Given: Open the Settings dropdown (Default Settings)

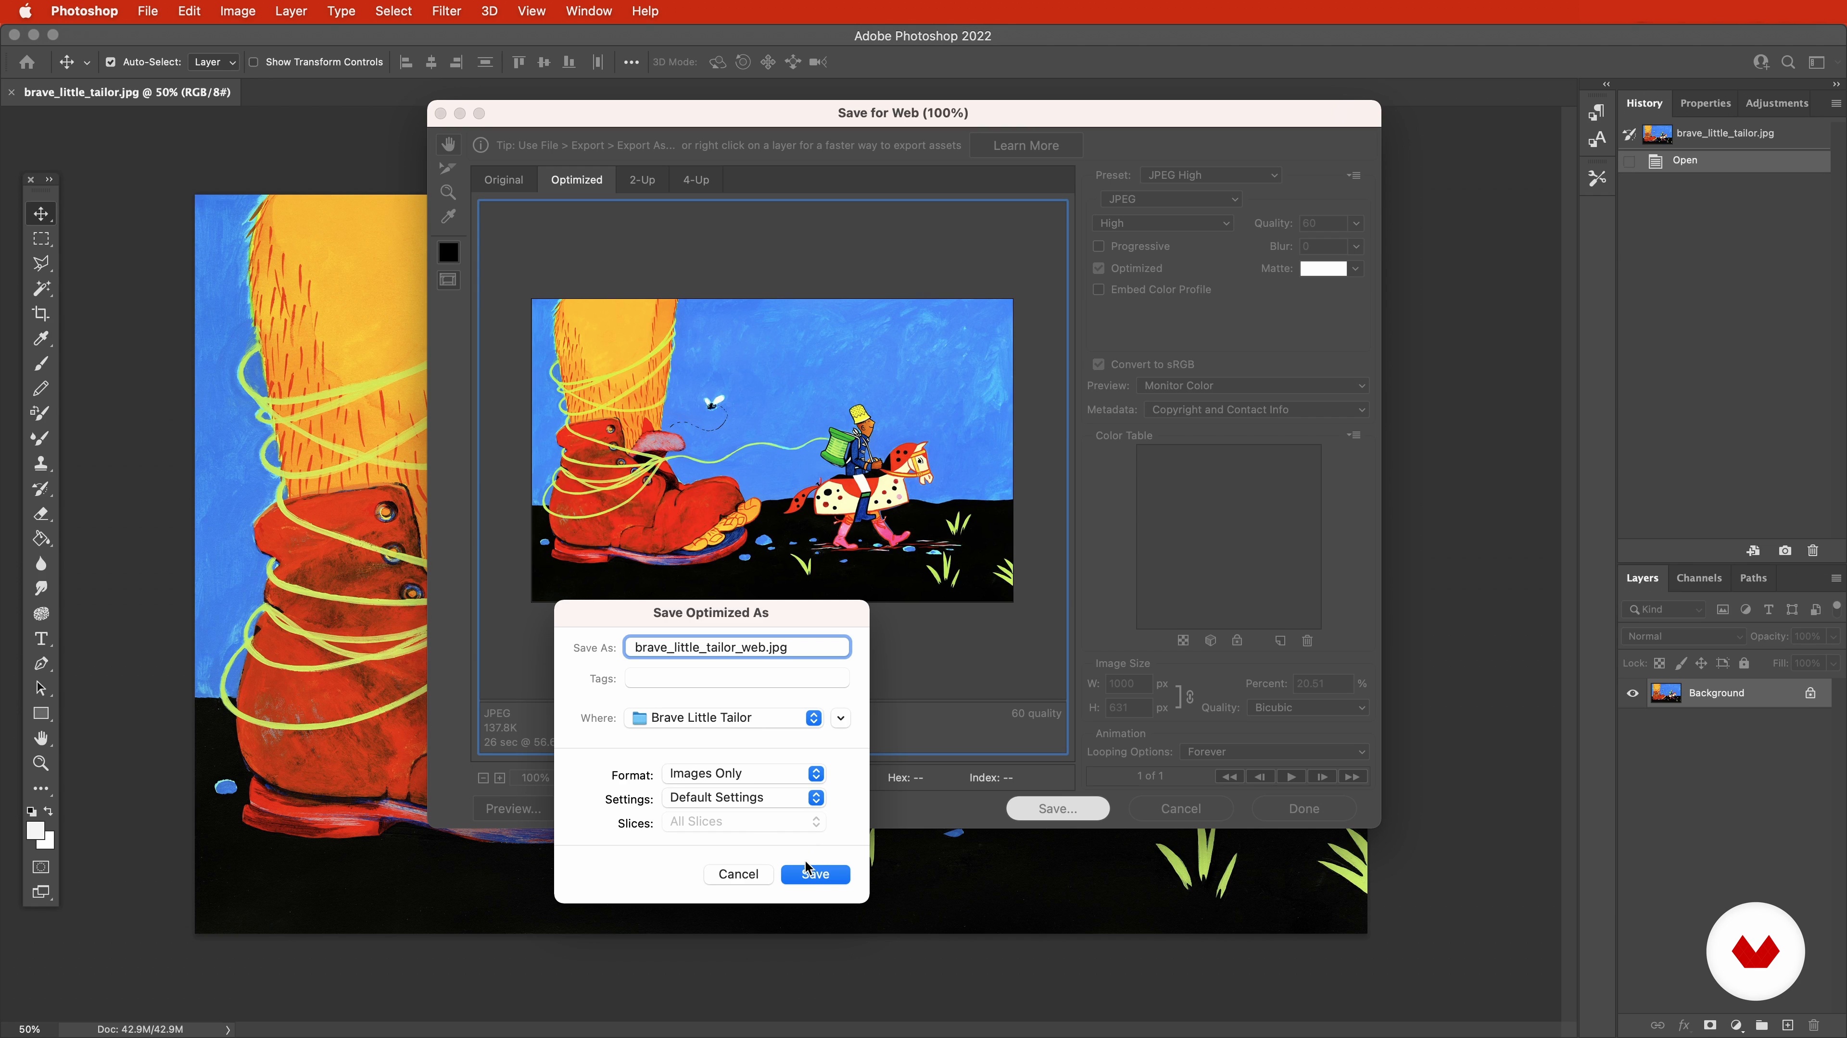Looking at the screenshot, I should click(x=744, y=798).
